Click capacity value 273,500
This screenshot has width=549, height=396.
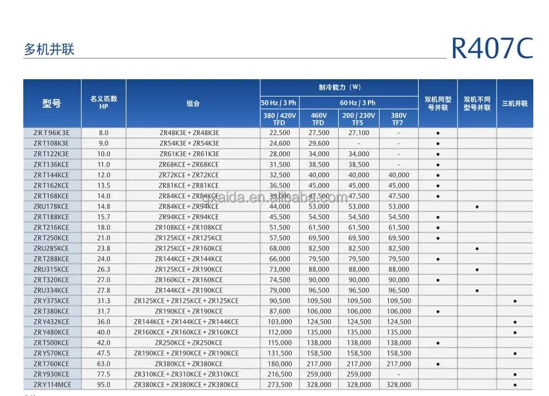280,385
